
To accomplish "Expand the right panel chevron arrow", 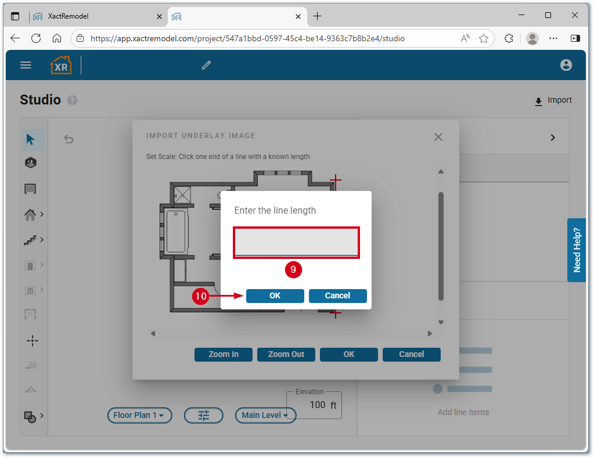I will point(553,138).
